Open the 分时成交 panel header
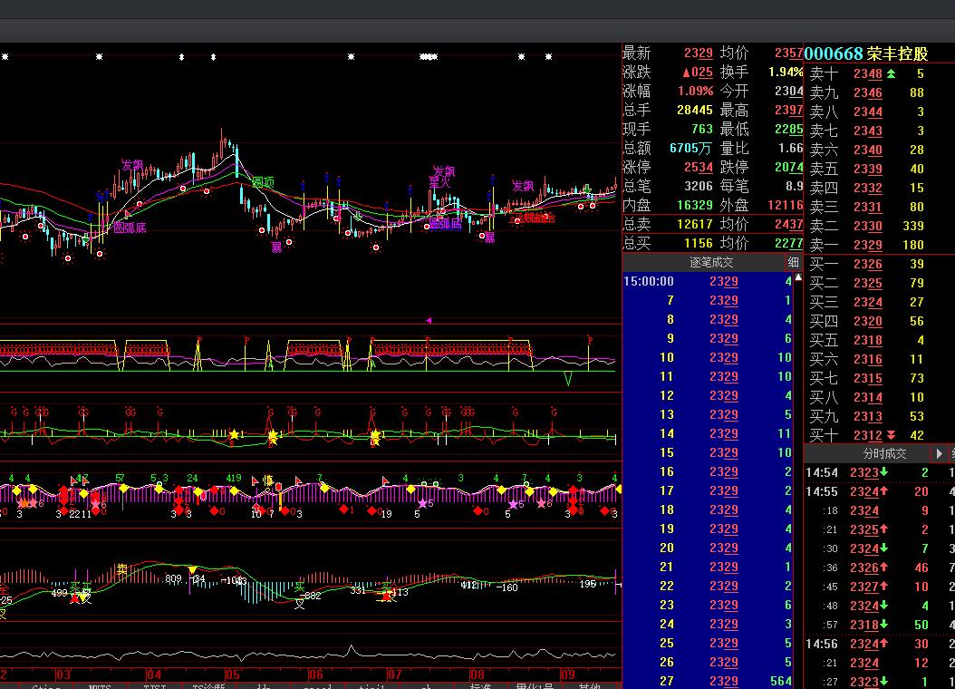Viewport: 955px width, 689px height. click(x=884, y=454)
